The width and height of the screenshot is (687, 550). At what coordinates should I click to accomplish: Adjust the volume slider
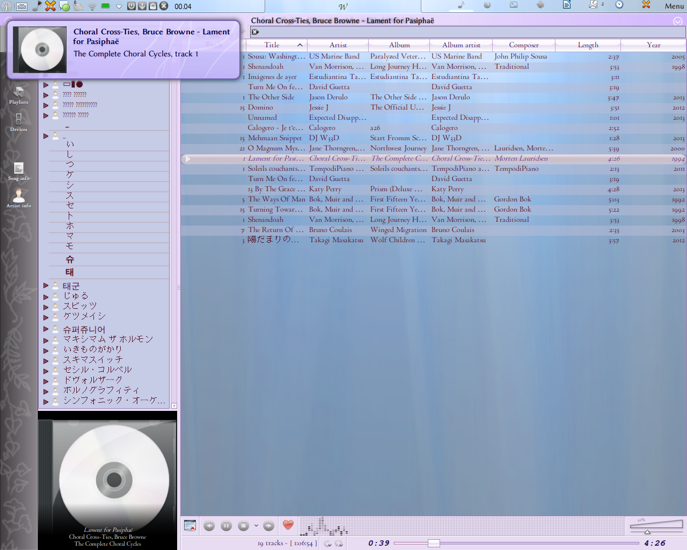coord(657,526)
